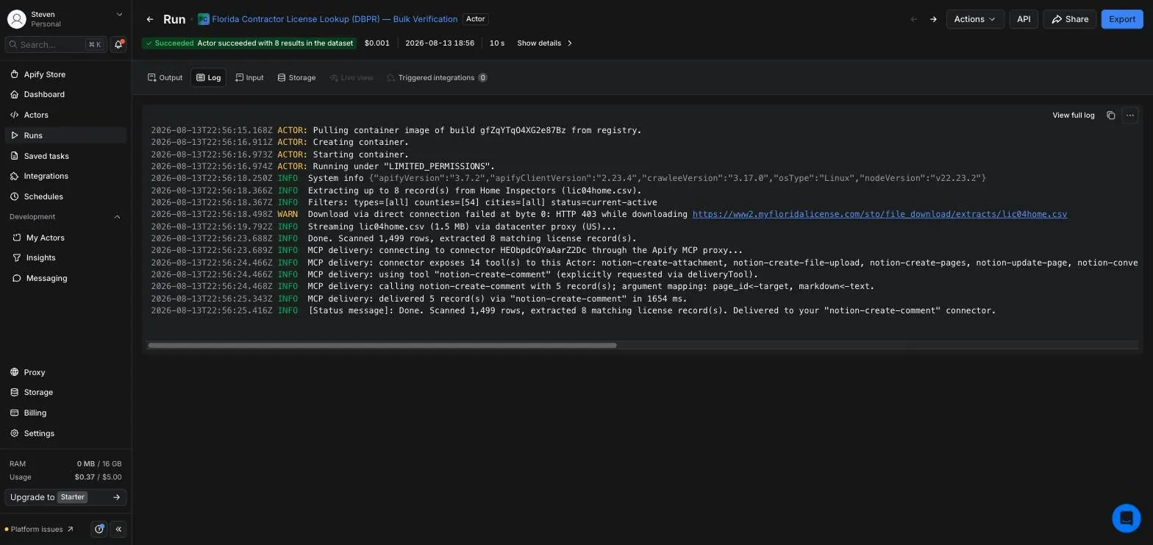Click the WARN log line label
The image size is (1153, 545).
click(x=288, y=215)
